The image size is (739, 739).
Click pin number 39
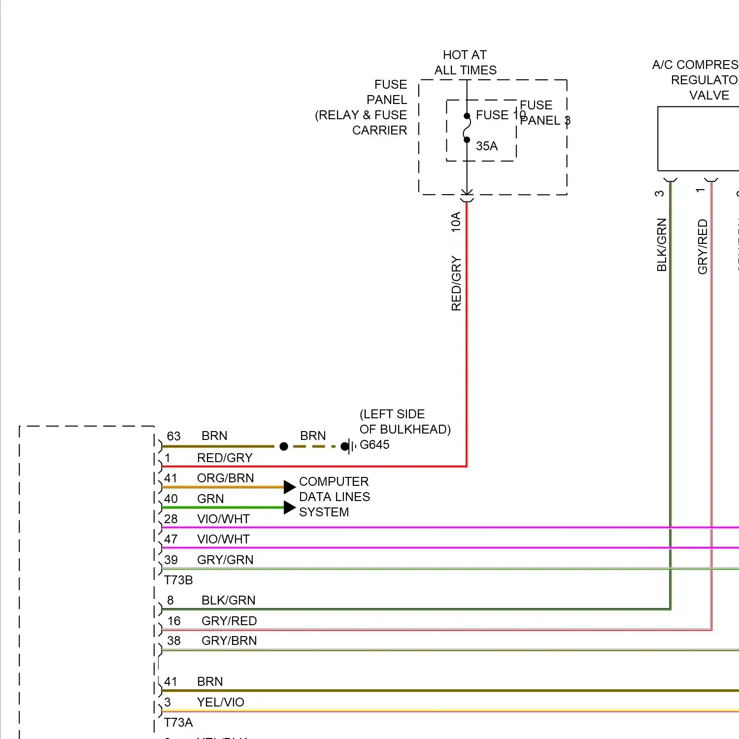pos(171,560)
